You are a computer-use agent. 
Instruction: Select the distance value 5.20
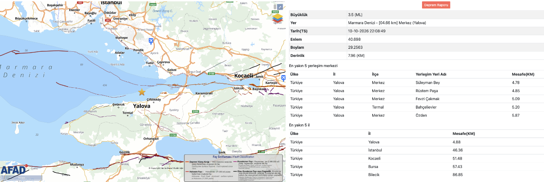(x=516, y=107)
